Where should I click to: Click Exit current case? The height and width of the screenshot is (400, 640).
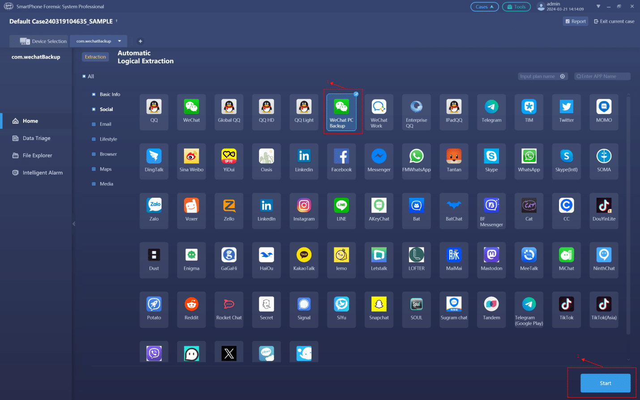click(614, 21)
